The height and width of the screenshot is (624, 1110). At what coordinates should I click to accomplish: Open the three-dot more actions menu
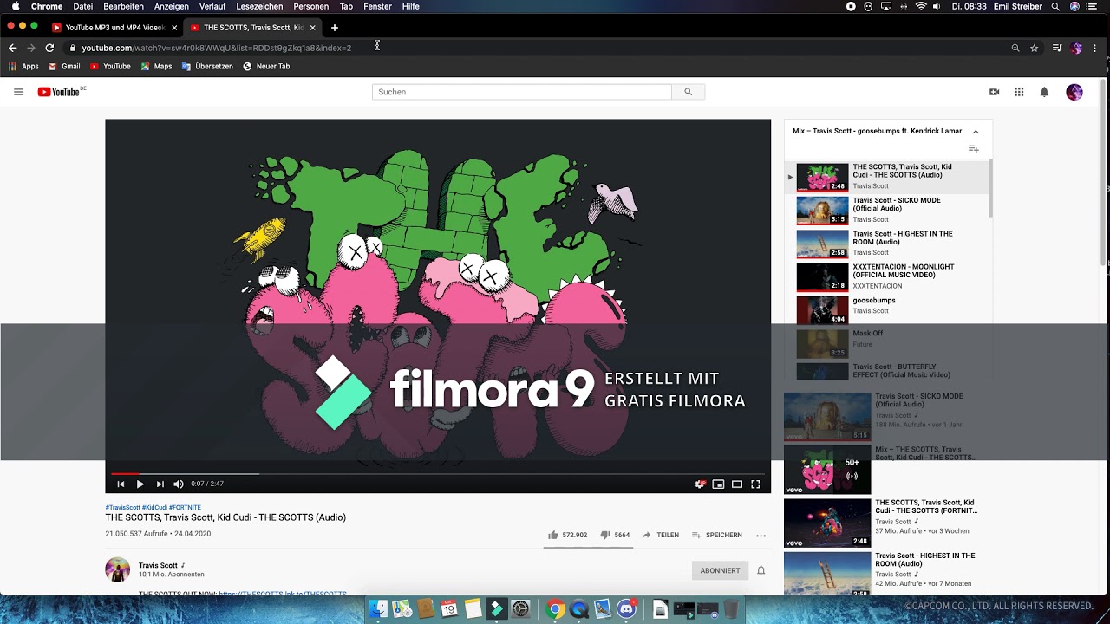[x=761, y=536]
